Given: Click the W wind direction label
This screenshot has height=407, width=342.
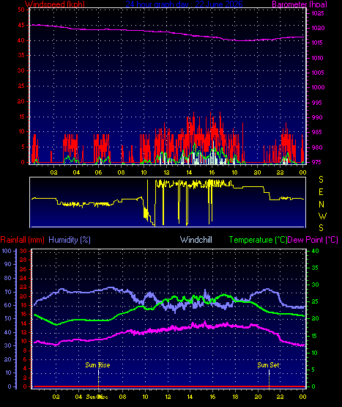Looking at the screenshot, I should click(322, 216).
